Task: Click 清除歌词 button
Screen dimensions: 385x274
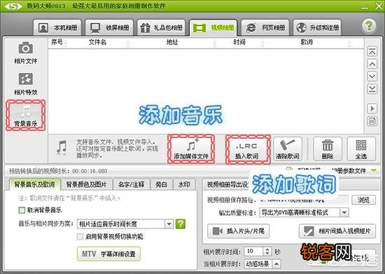Action: 288,149
